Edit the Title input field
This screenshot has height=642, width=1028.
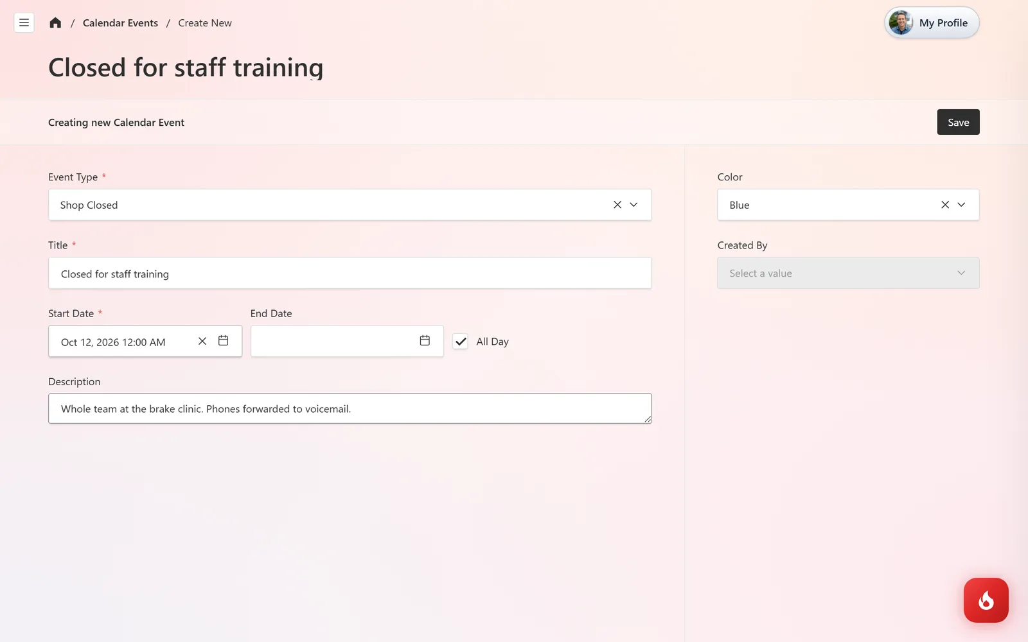350,273
